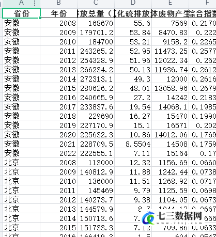The width and height of the screenshot is (216, 237).
Task: Select cell with value 14012.06
Action: pyautogui.click(x=170, y=135)
